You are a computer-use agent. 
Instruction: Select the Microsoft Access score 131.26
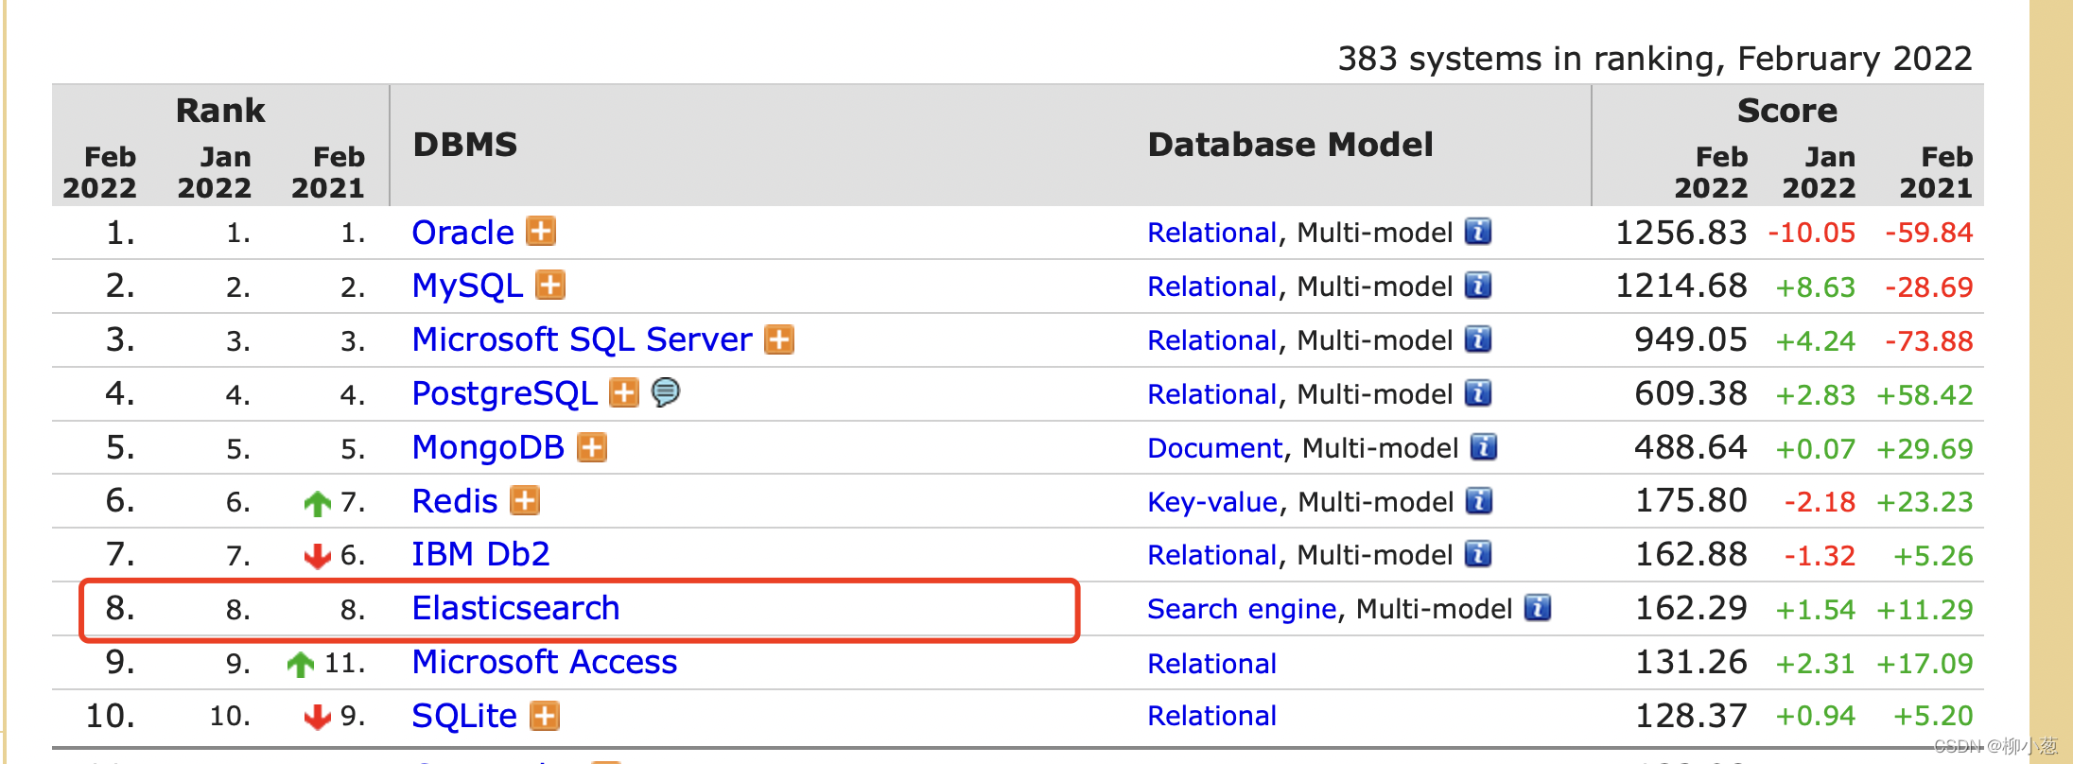click(x=1691, y=662)
